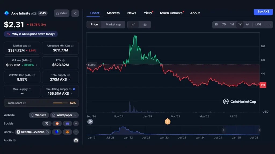Select the Price chart mode
Image resolution: width=275 pixels, height=154 pixels.
(x=94, y=25)
